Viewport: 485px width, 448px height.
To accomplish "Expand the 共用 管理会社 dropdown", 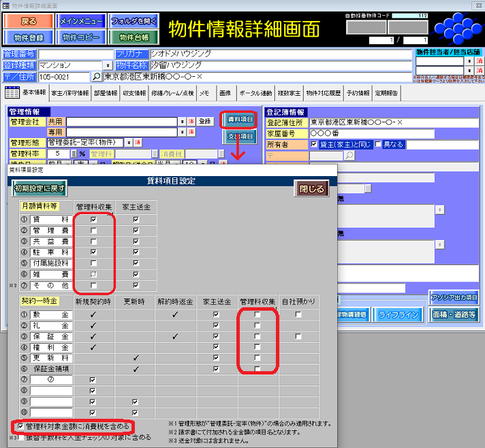I will [x=182, y=122].
